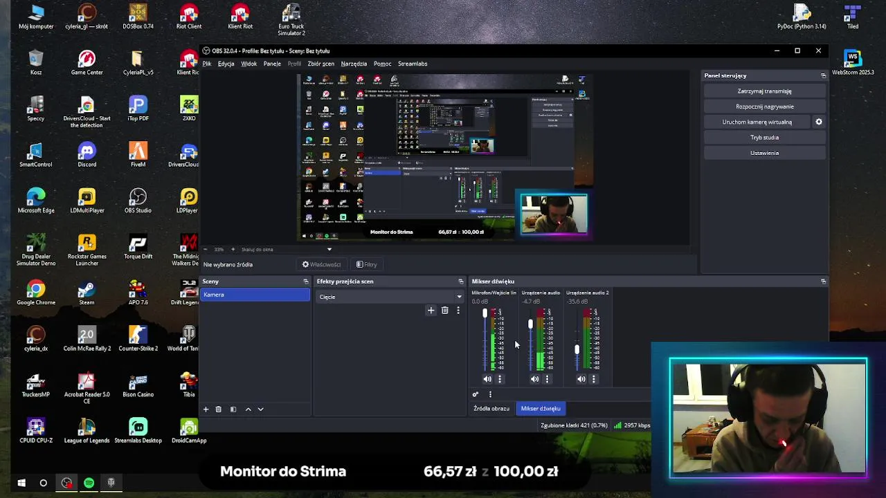
Task: Open WebStorm 2025.3 desktop shortcut
Action: (853, 62)
